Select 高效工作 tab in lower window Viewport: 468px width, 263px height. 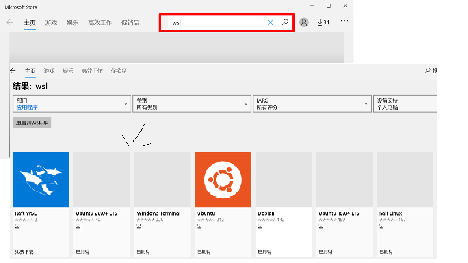click(92, 71)
